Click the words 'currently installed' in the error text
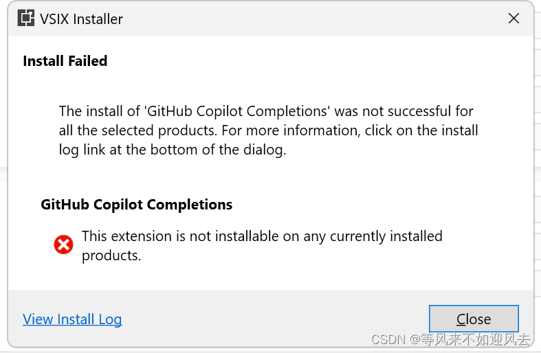 [386, 236]
